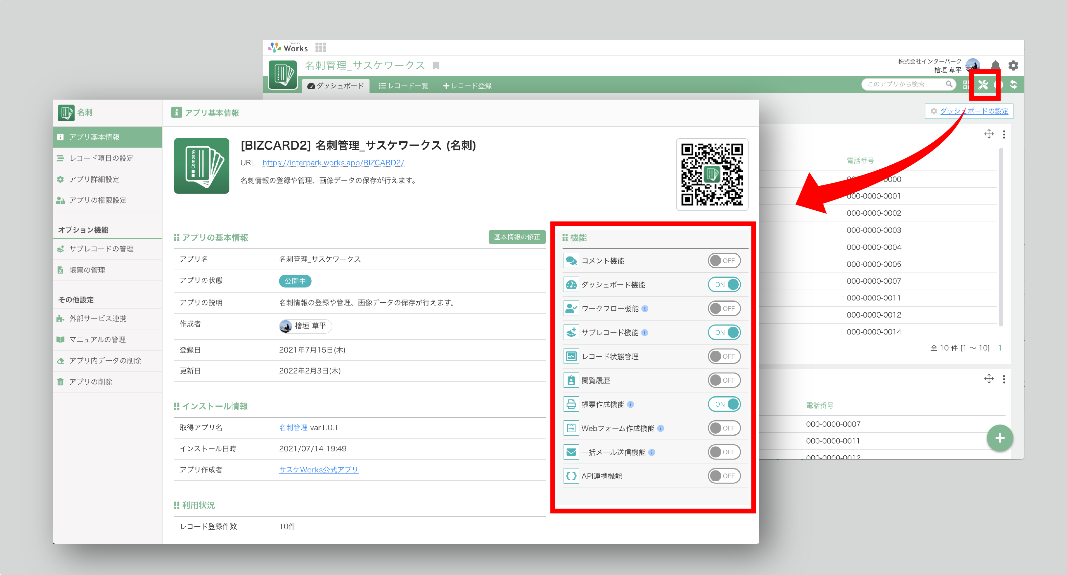Click the notification bell icon
Screen dimensions: 1067x575
coord(995,65)
